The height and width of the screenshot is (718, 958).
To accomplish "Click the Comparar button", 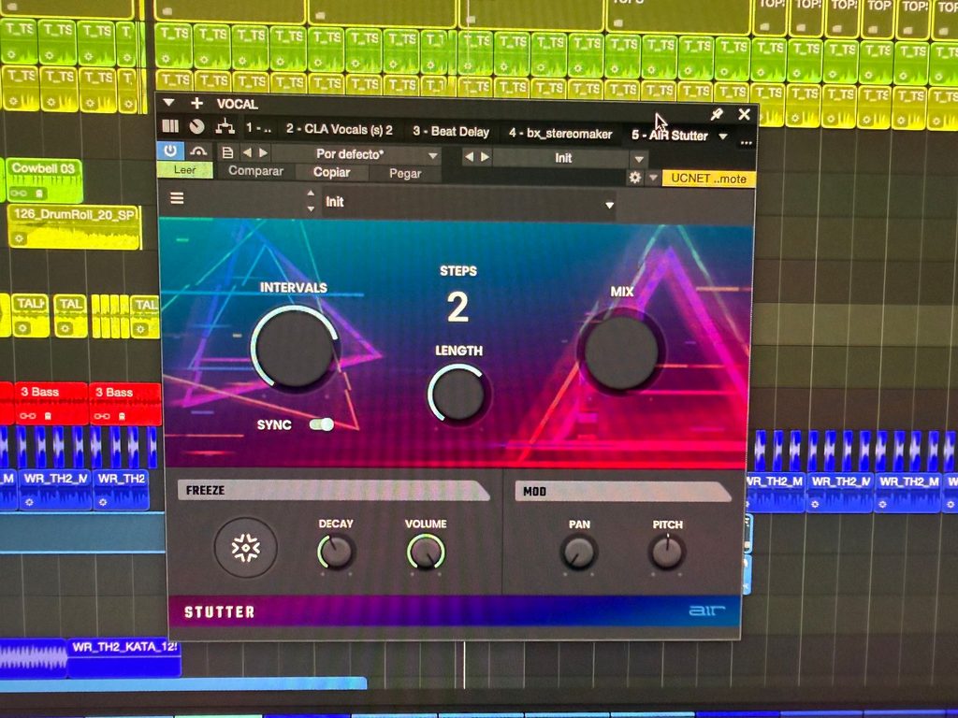I will pyautogui.click(x=256, y=172).
